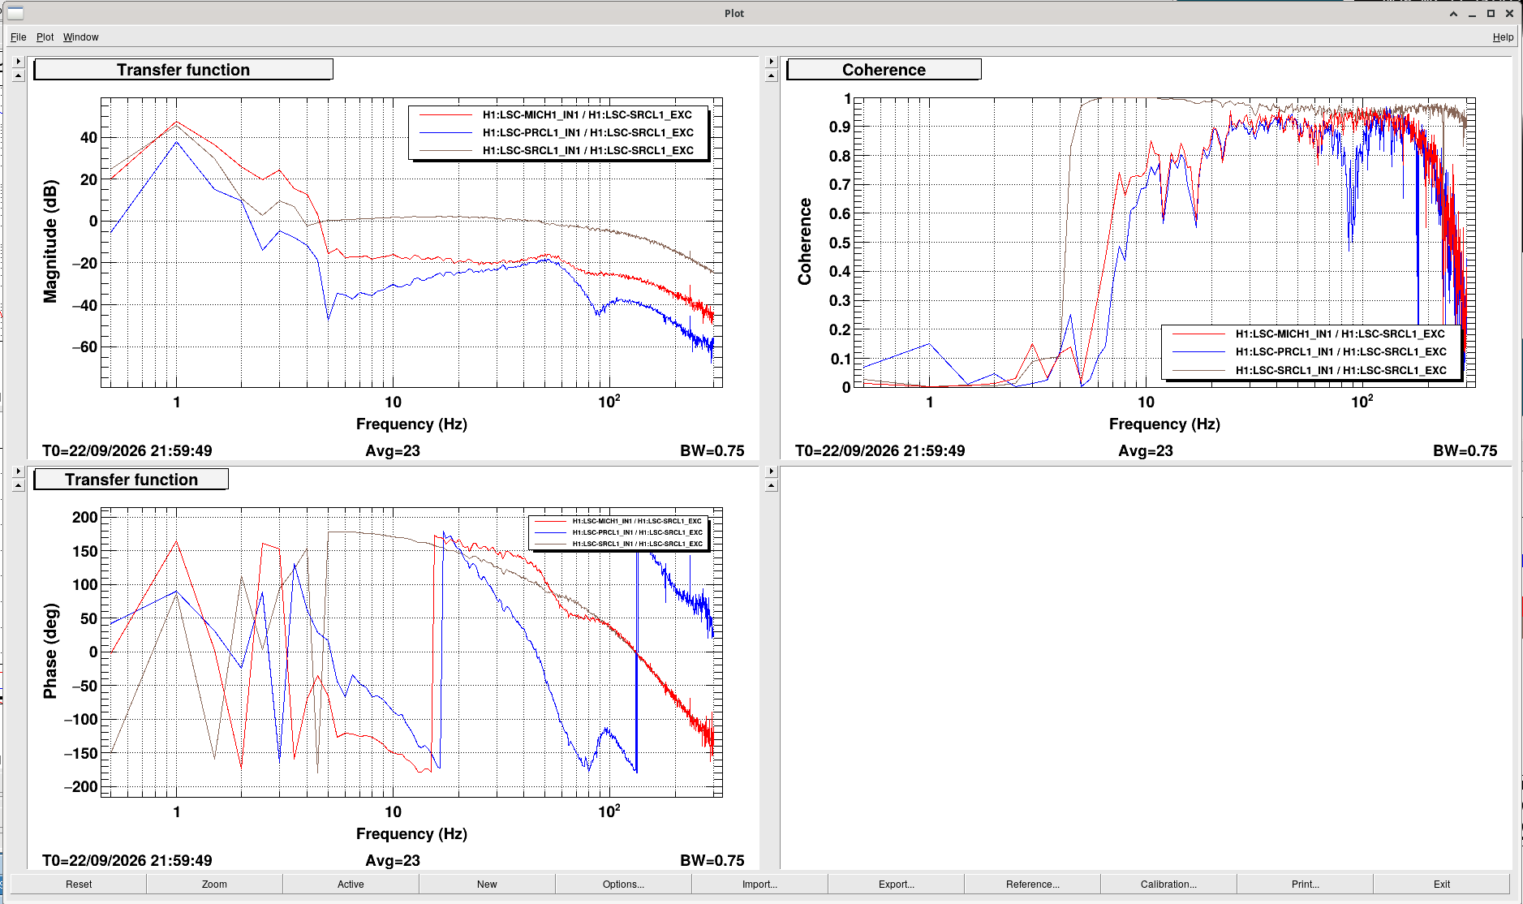Select the Coherence plot title box
1523x904 pixels.
point(884,70)
